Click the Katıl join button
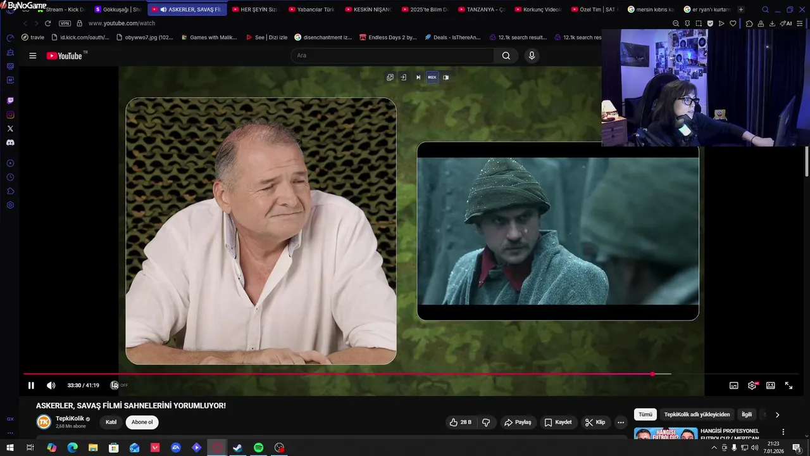 [x=111, y=422]
